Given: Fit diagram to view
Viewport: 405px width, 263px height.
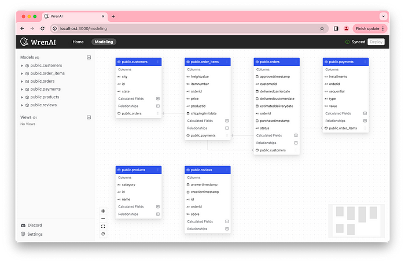Looking at the screenshot, I should [x=103, y=227].
